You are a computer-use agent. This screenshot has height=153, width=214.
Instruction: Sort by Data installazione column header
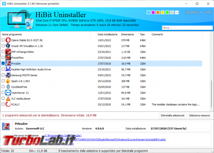108,34
